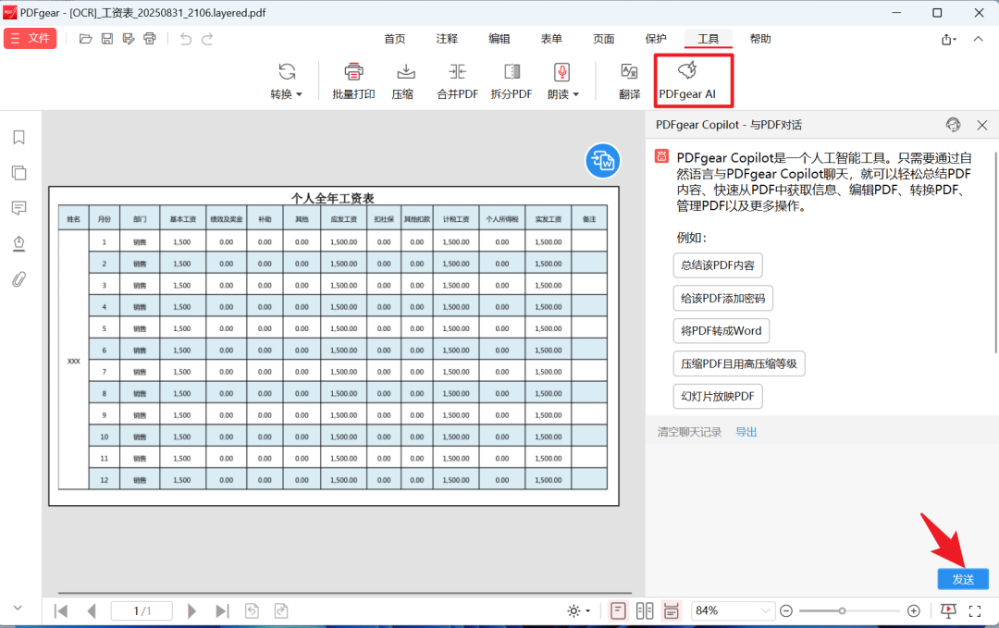
Task: Open the Merge PDF tool
Action: click(457, 81)
